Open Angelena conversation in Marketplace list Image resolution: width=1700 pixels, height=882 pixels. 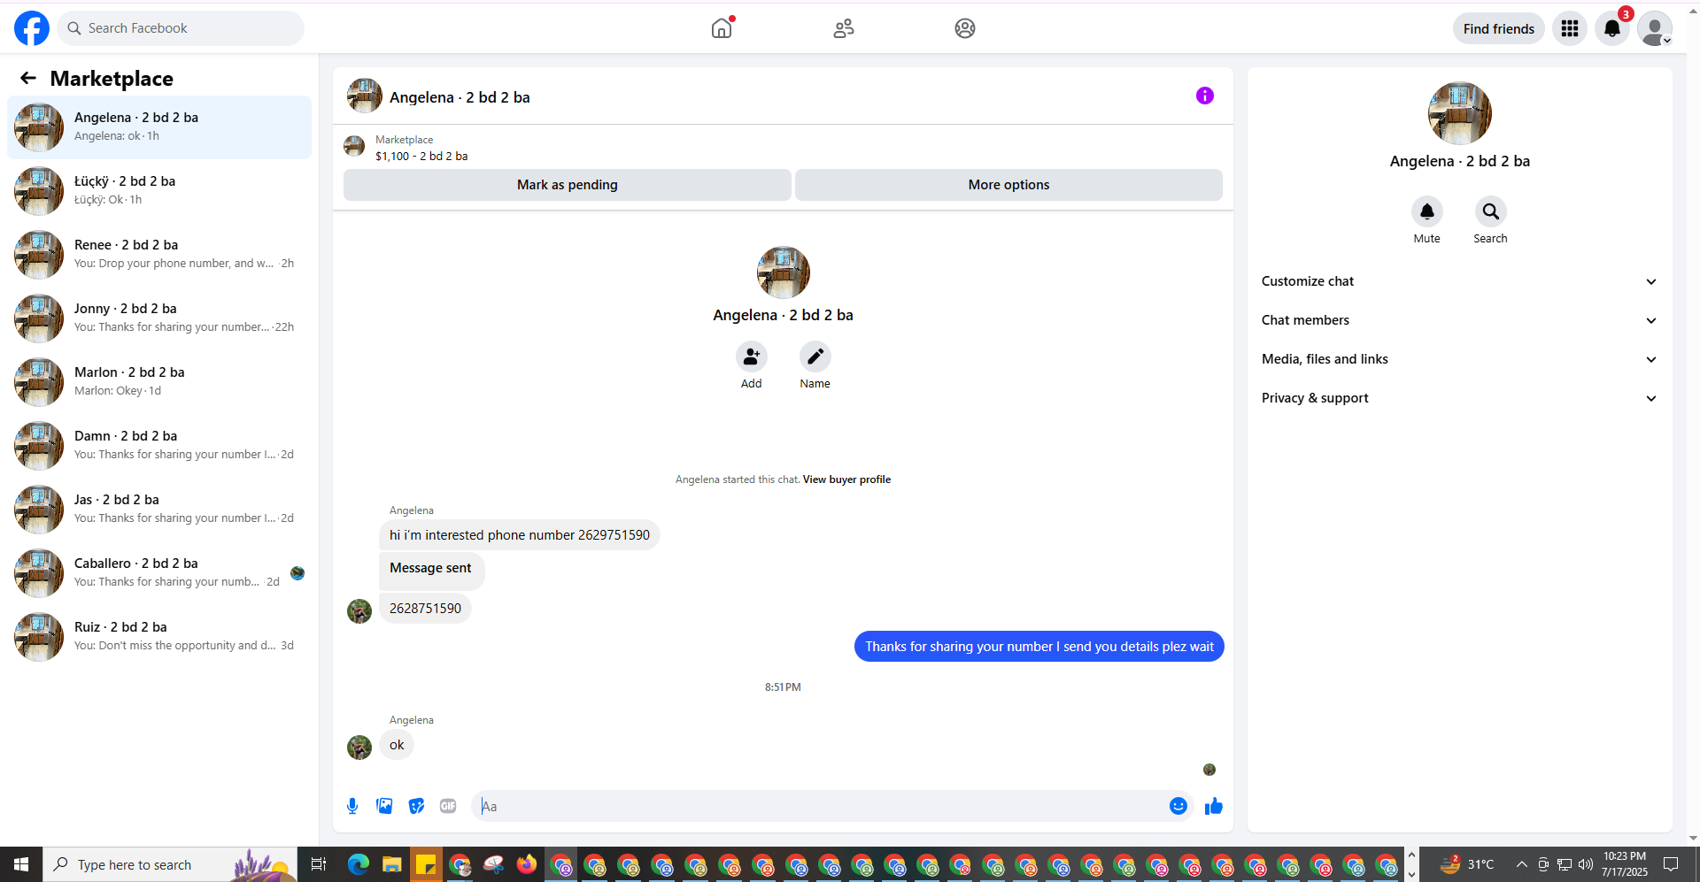click(x=159, y=127)
